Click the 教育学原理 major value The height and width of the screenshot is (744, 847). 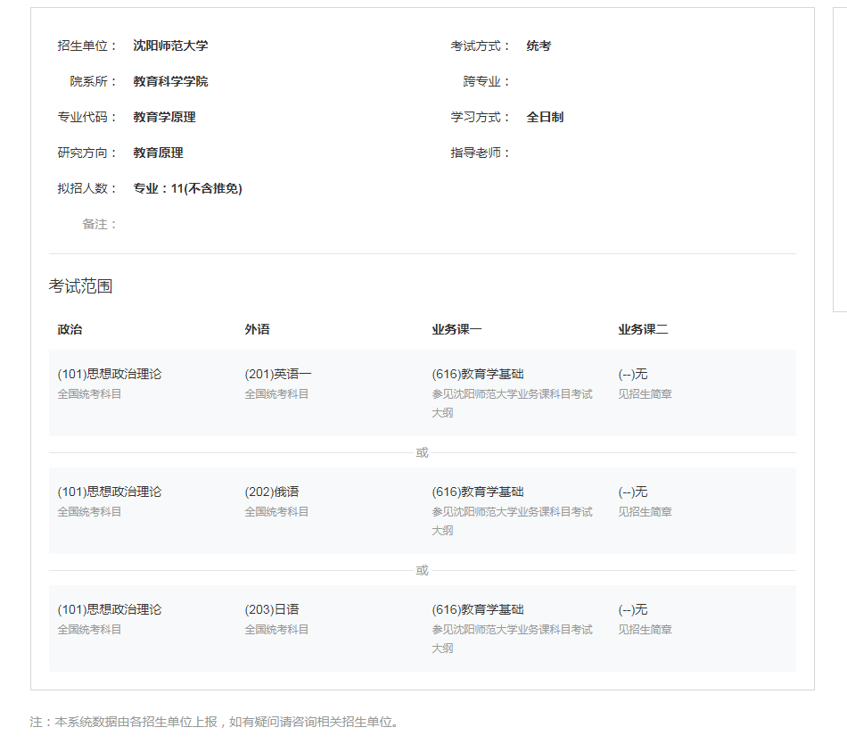tap(164, 117)
